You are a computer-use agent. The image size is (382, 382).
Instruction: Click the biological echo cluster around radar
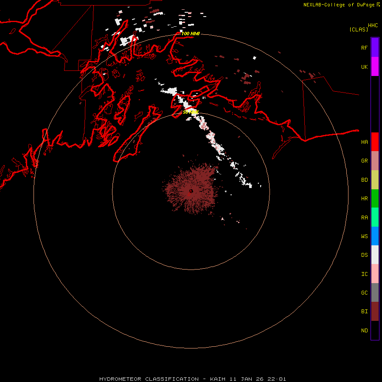pos(191,189)
